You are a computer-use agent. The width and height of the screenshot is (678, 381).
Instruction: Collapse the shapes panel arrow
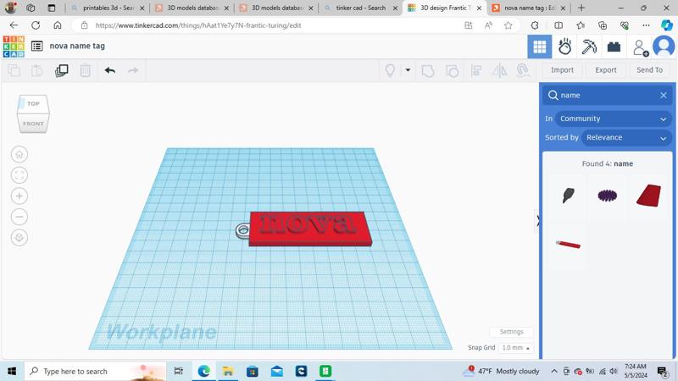click(537, 220)
